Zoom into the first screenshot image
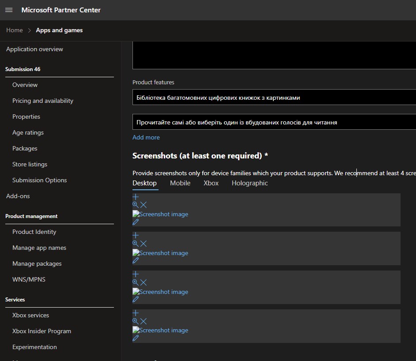Viewport: 416px width, 361px height. (x=136, y=205)
